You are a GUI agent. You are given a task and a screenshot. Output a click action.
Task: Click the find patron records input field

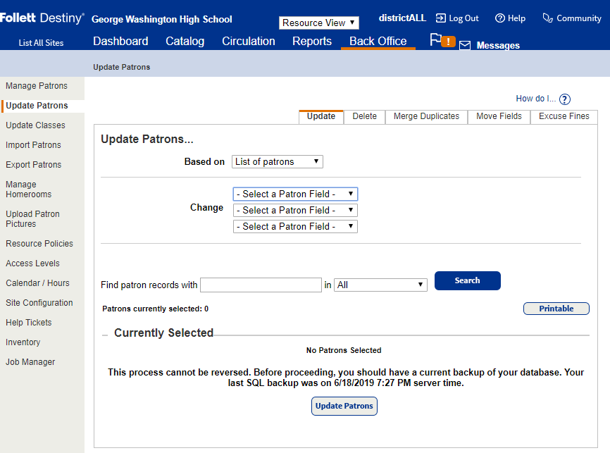(x=261, y=285)
